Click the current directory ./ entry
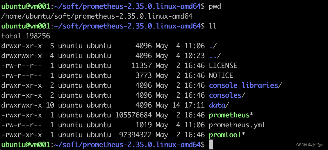Image resolution: width=328 pixels, height=150 pixels. pyautogui.click(x=213, y=46)
